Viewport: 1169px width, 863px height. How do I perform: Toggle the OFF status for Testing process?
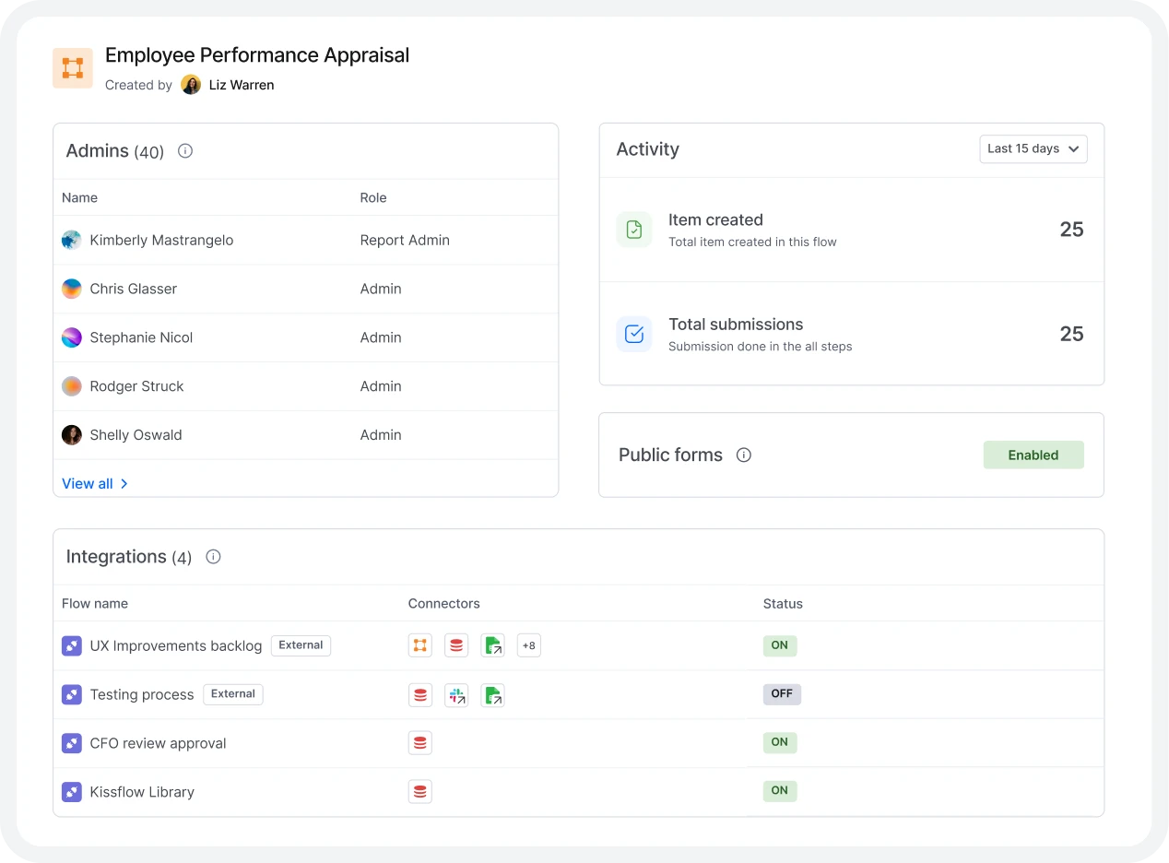pos(782,694)
